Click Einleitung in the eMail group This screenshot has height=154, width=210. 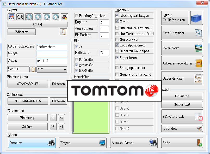click(182, 96)
